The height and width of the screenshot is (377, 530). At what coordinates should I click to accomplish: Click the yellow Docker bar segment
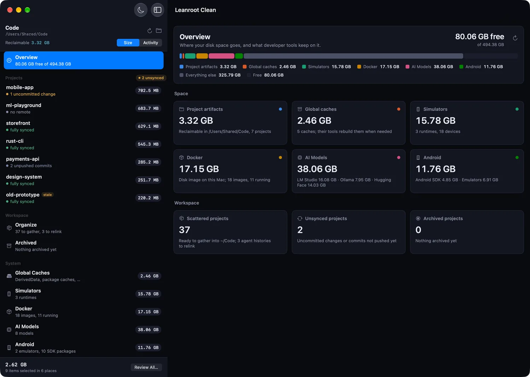click(202, 56)
